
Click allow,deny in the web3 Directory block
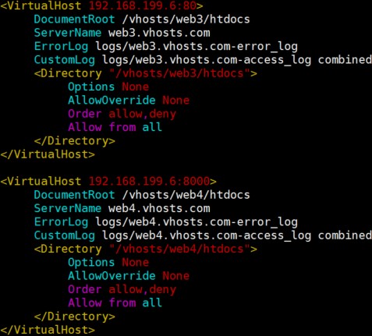[143, 114]
